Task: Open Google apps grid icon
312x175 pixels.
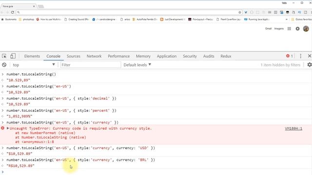Action: point(289,29)
